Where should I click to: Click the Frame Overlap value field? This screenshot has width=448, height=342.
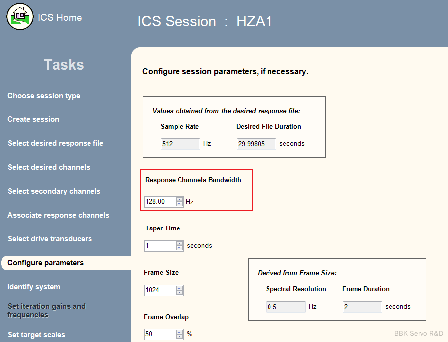160,334
